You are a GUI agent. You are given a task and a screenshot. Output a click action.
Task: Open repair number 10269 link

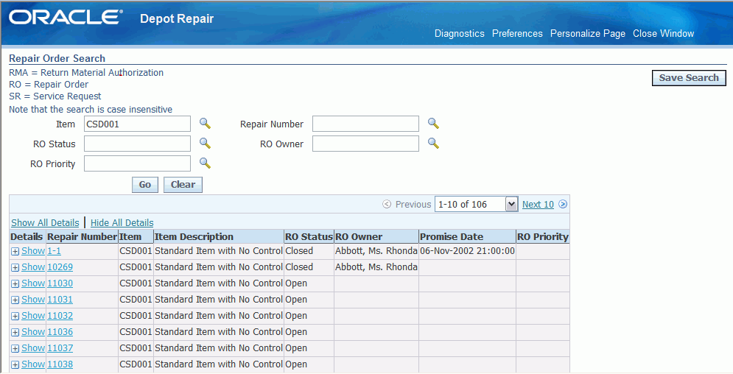60,267
